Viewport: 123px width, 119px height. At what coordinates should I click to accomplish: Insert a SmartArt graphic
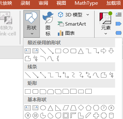(72, 24)
